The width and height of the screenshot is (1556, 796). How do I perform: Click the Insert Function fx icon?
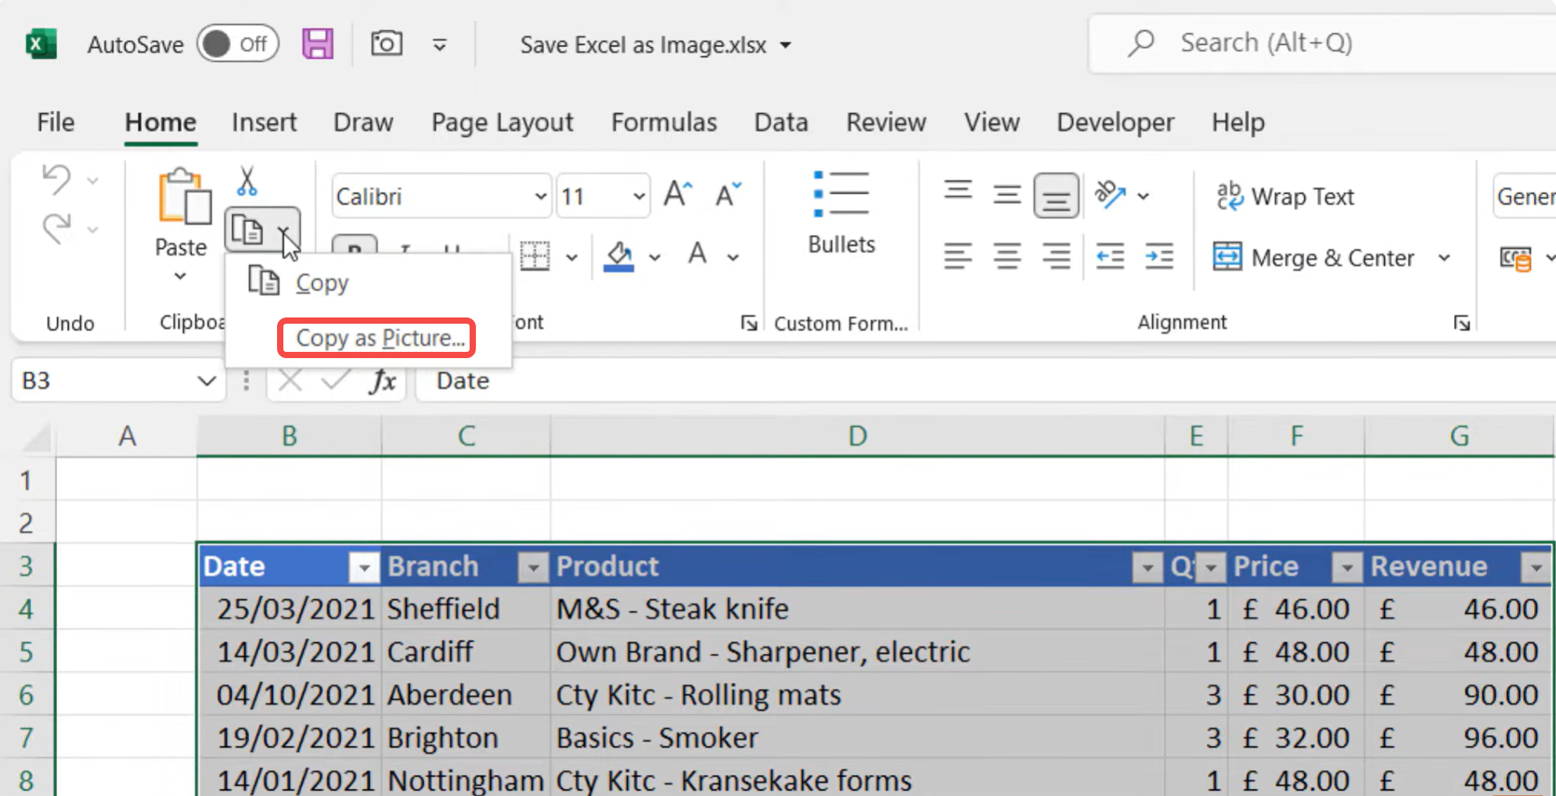pos(382,381)
